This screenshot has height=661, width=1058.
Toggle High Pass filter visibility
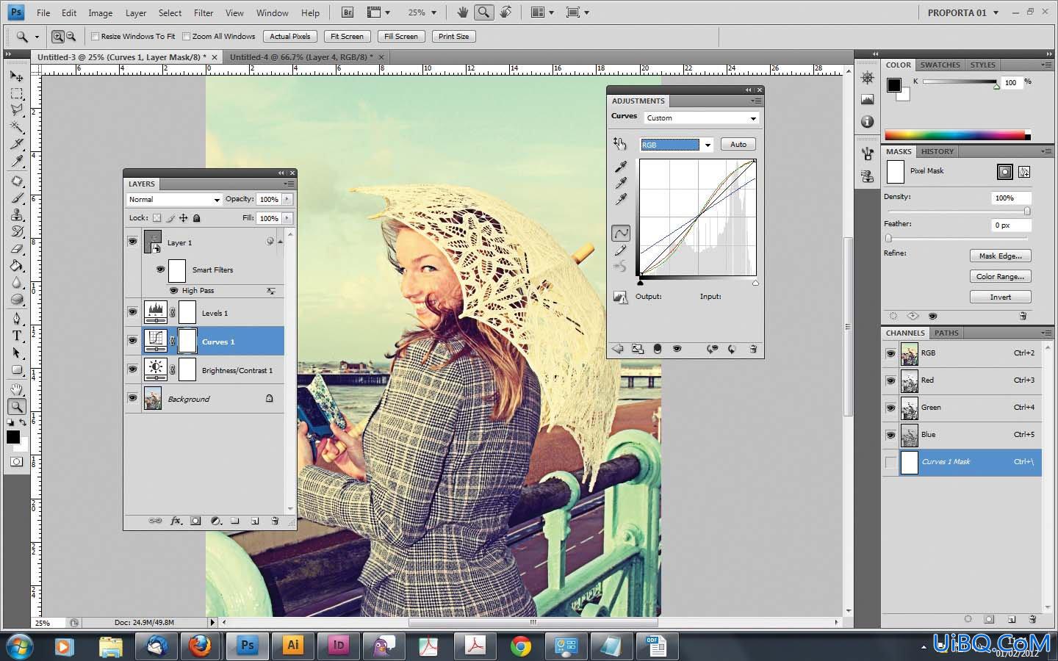point(174,290)
